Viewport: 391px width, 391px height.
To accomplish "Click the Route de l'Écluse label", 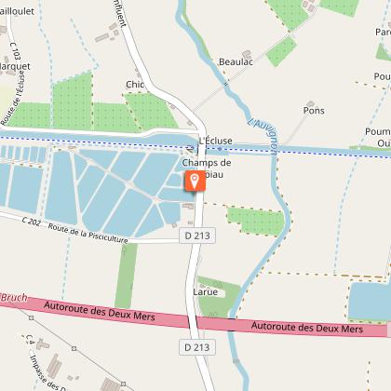I will click(x=13, y=98).
